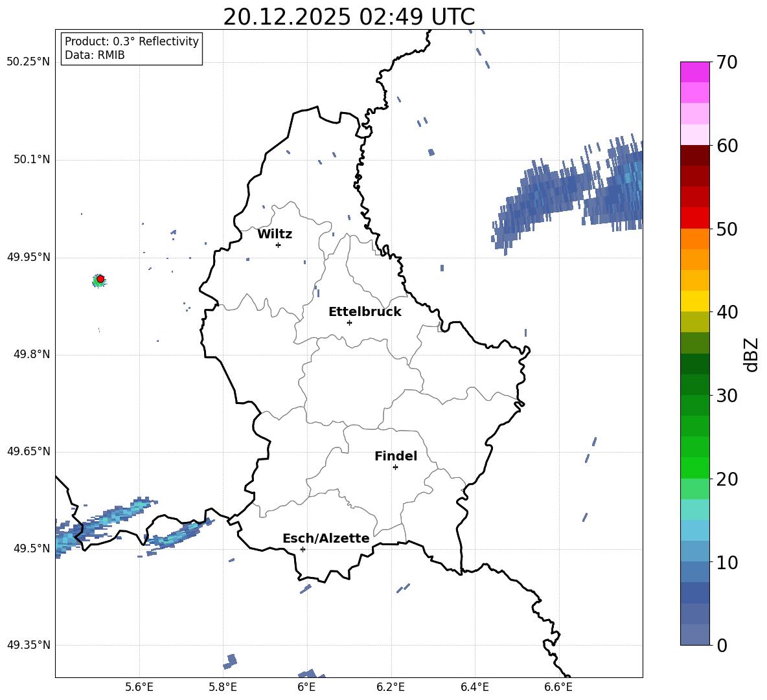Click the 5.6°E longitude label
Screen dimensions: 767x700
139,688
